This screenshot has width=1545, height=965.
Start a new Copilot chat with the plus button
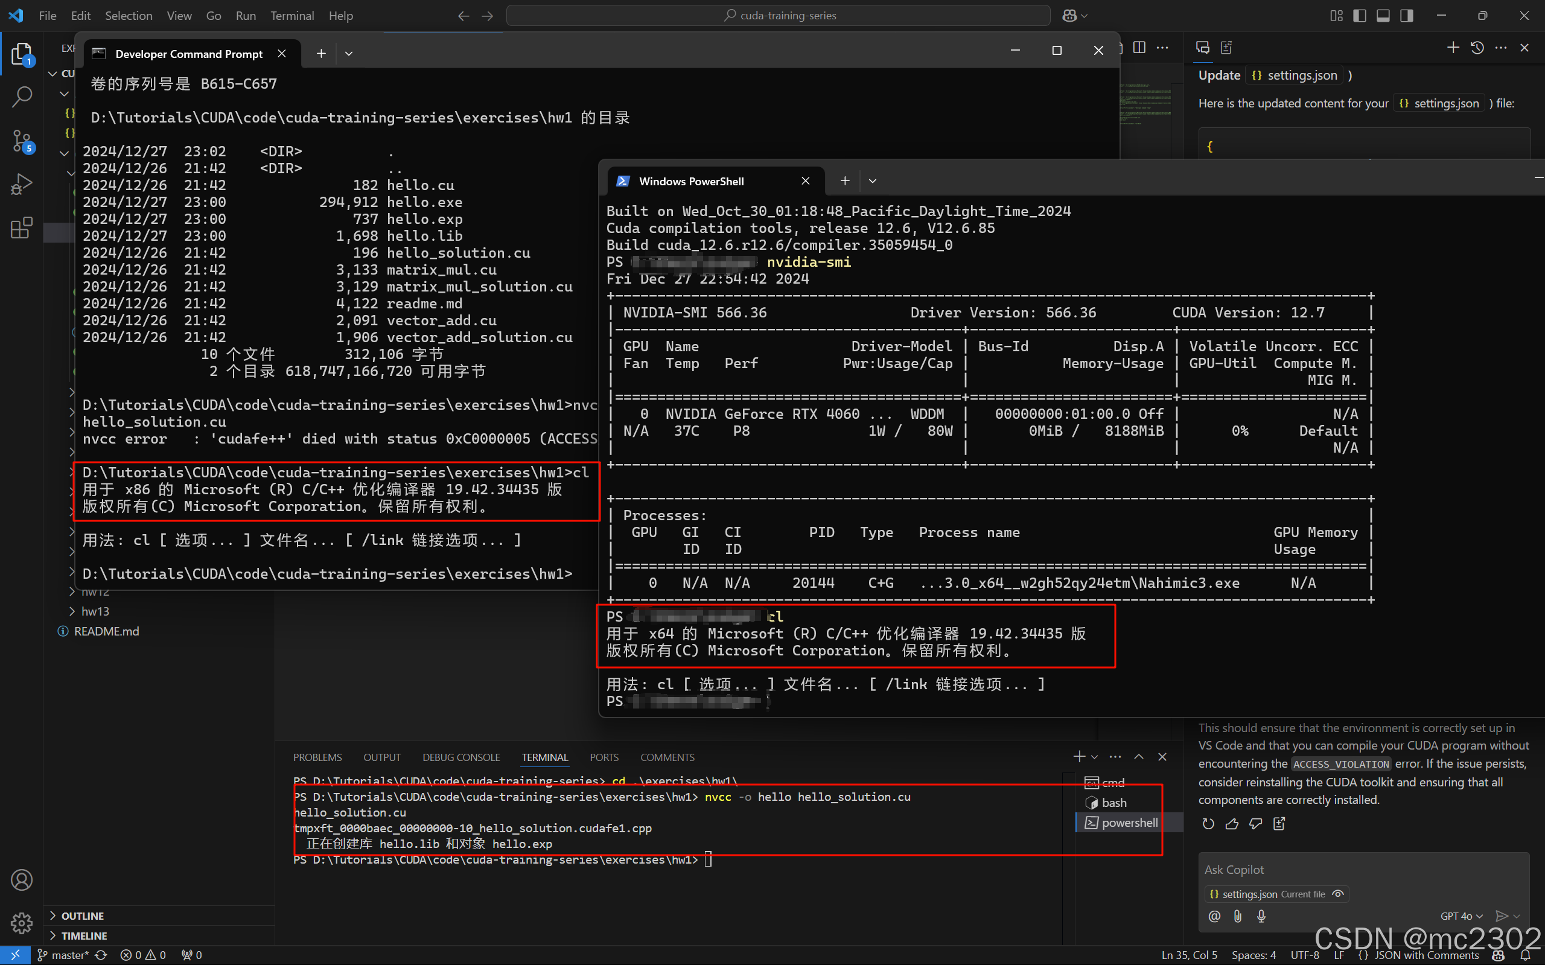pyautogui.click(x=1453, y=46)
